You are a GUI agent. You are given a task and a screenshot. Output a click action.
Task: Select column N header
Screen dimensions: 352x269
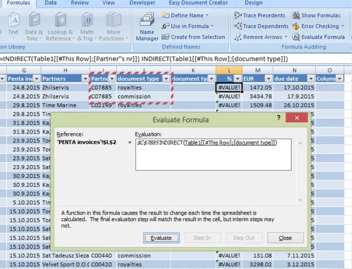click(294, 70)
